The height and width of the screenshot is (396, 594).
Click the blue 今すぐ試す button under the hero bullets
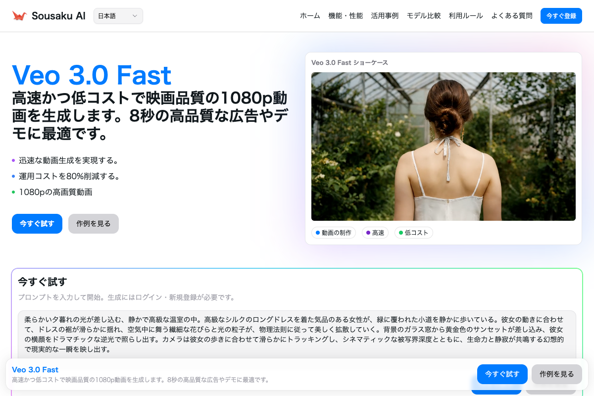click(x=37, y=224)
